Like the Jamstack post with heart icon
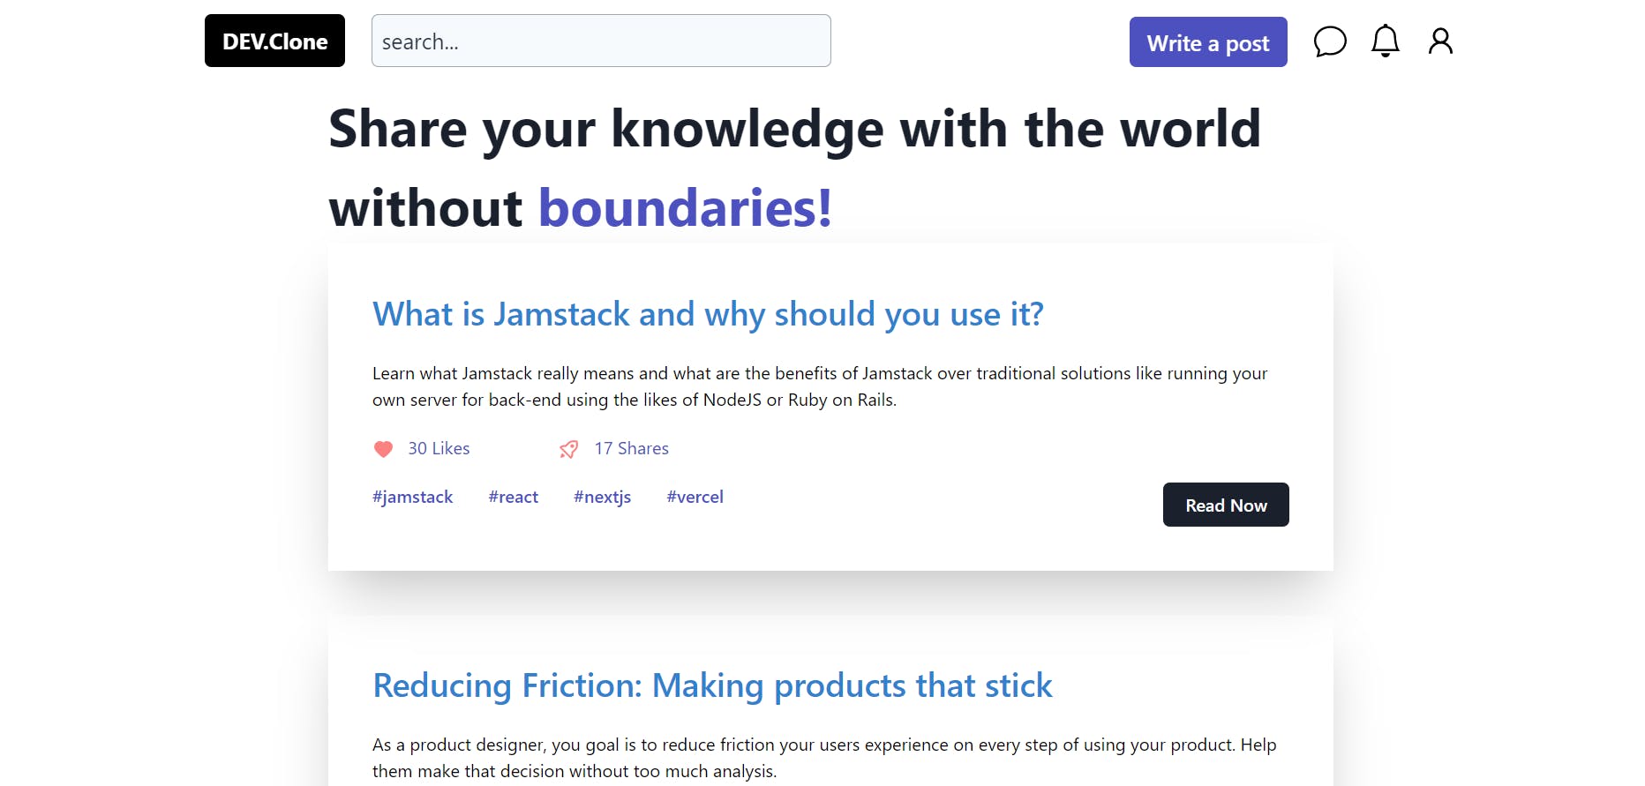This screenshot has width=1645, height=786. [383, 449]
